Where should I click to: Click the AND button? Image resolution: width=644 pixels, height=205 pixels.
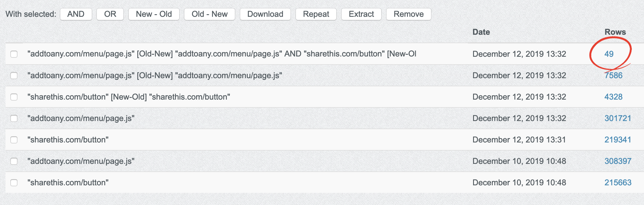pyautogui.click(x=76, y=14)
